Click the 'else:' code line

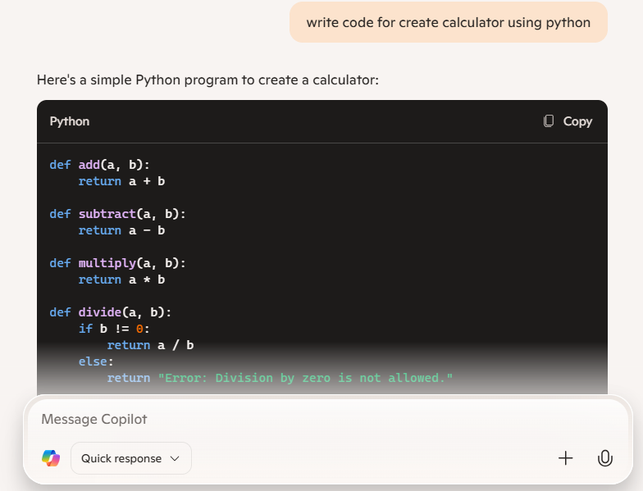pyautogui.click(x=96, y=361)
